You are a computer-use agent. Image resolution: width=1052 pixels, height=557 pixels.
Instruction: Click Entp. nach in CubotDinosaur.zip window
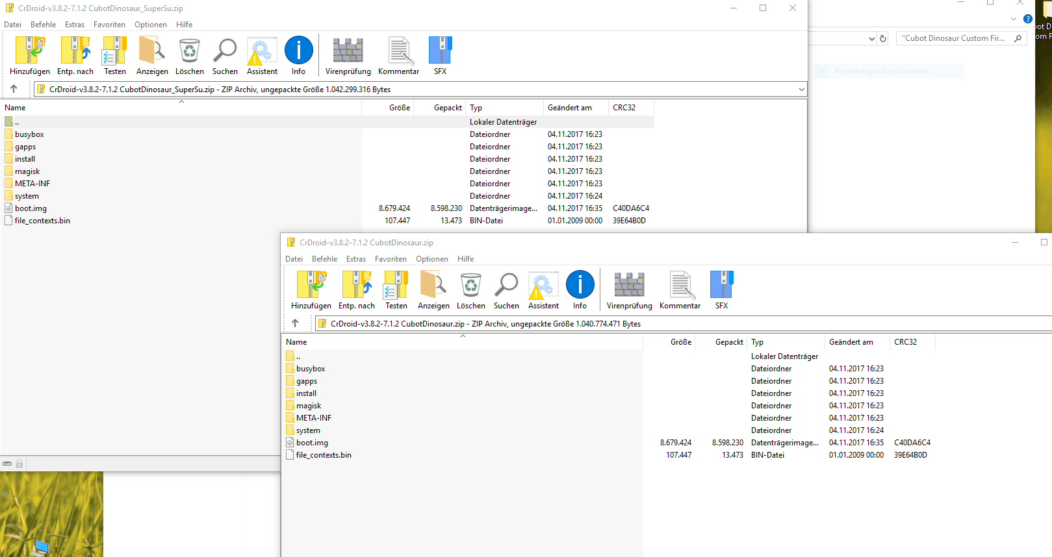point(357,290)
